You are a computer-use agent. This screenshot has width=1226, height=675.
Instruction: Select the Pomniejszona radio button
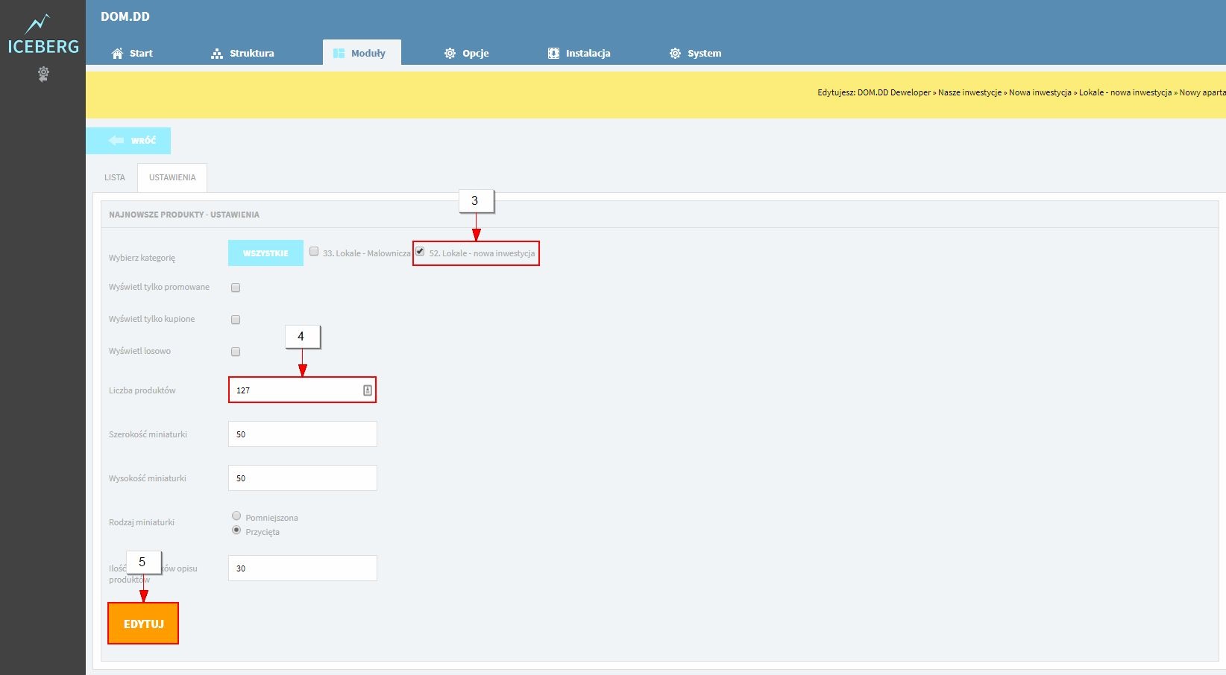[x=236, y=516]
